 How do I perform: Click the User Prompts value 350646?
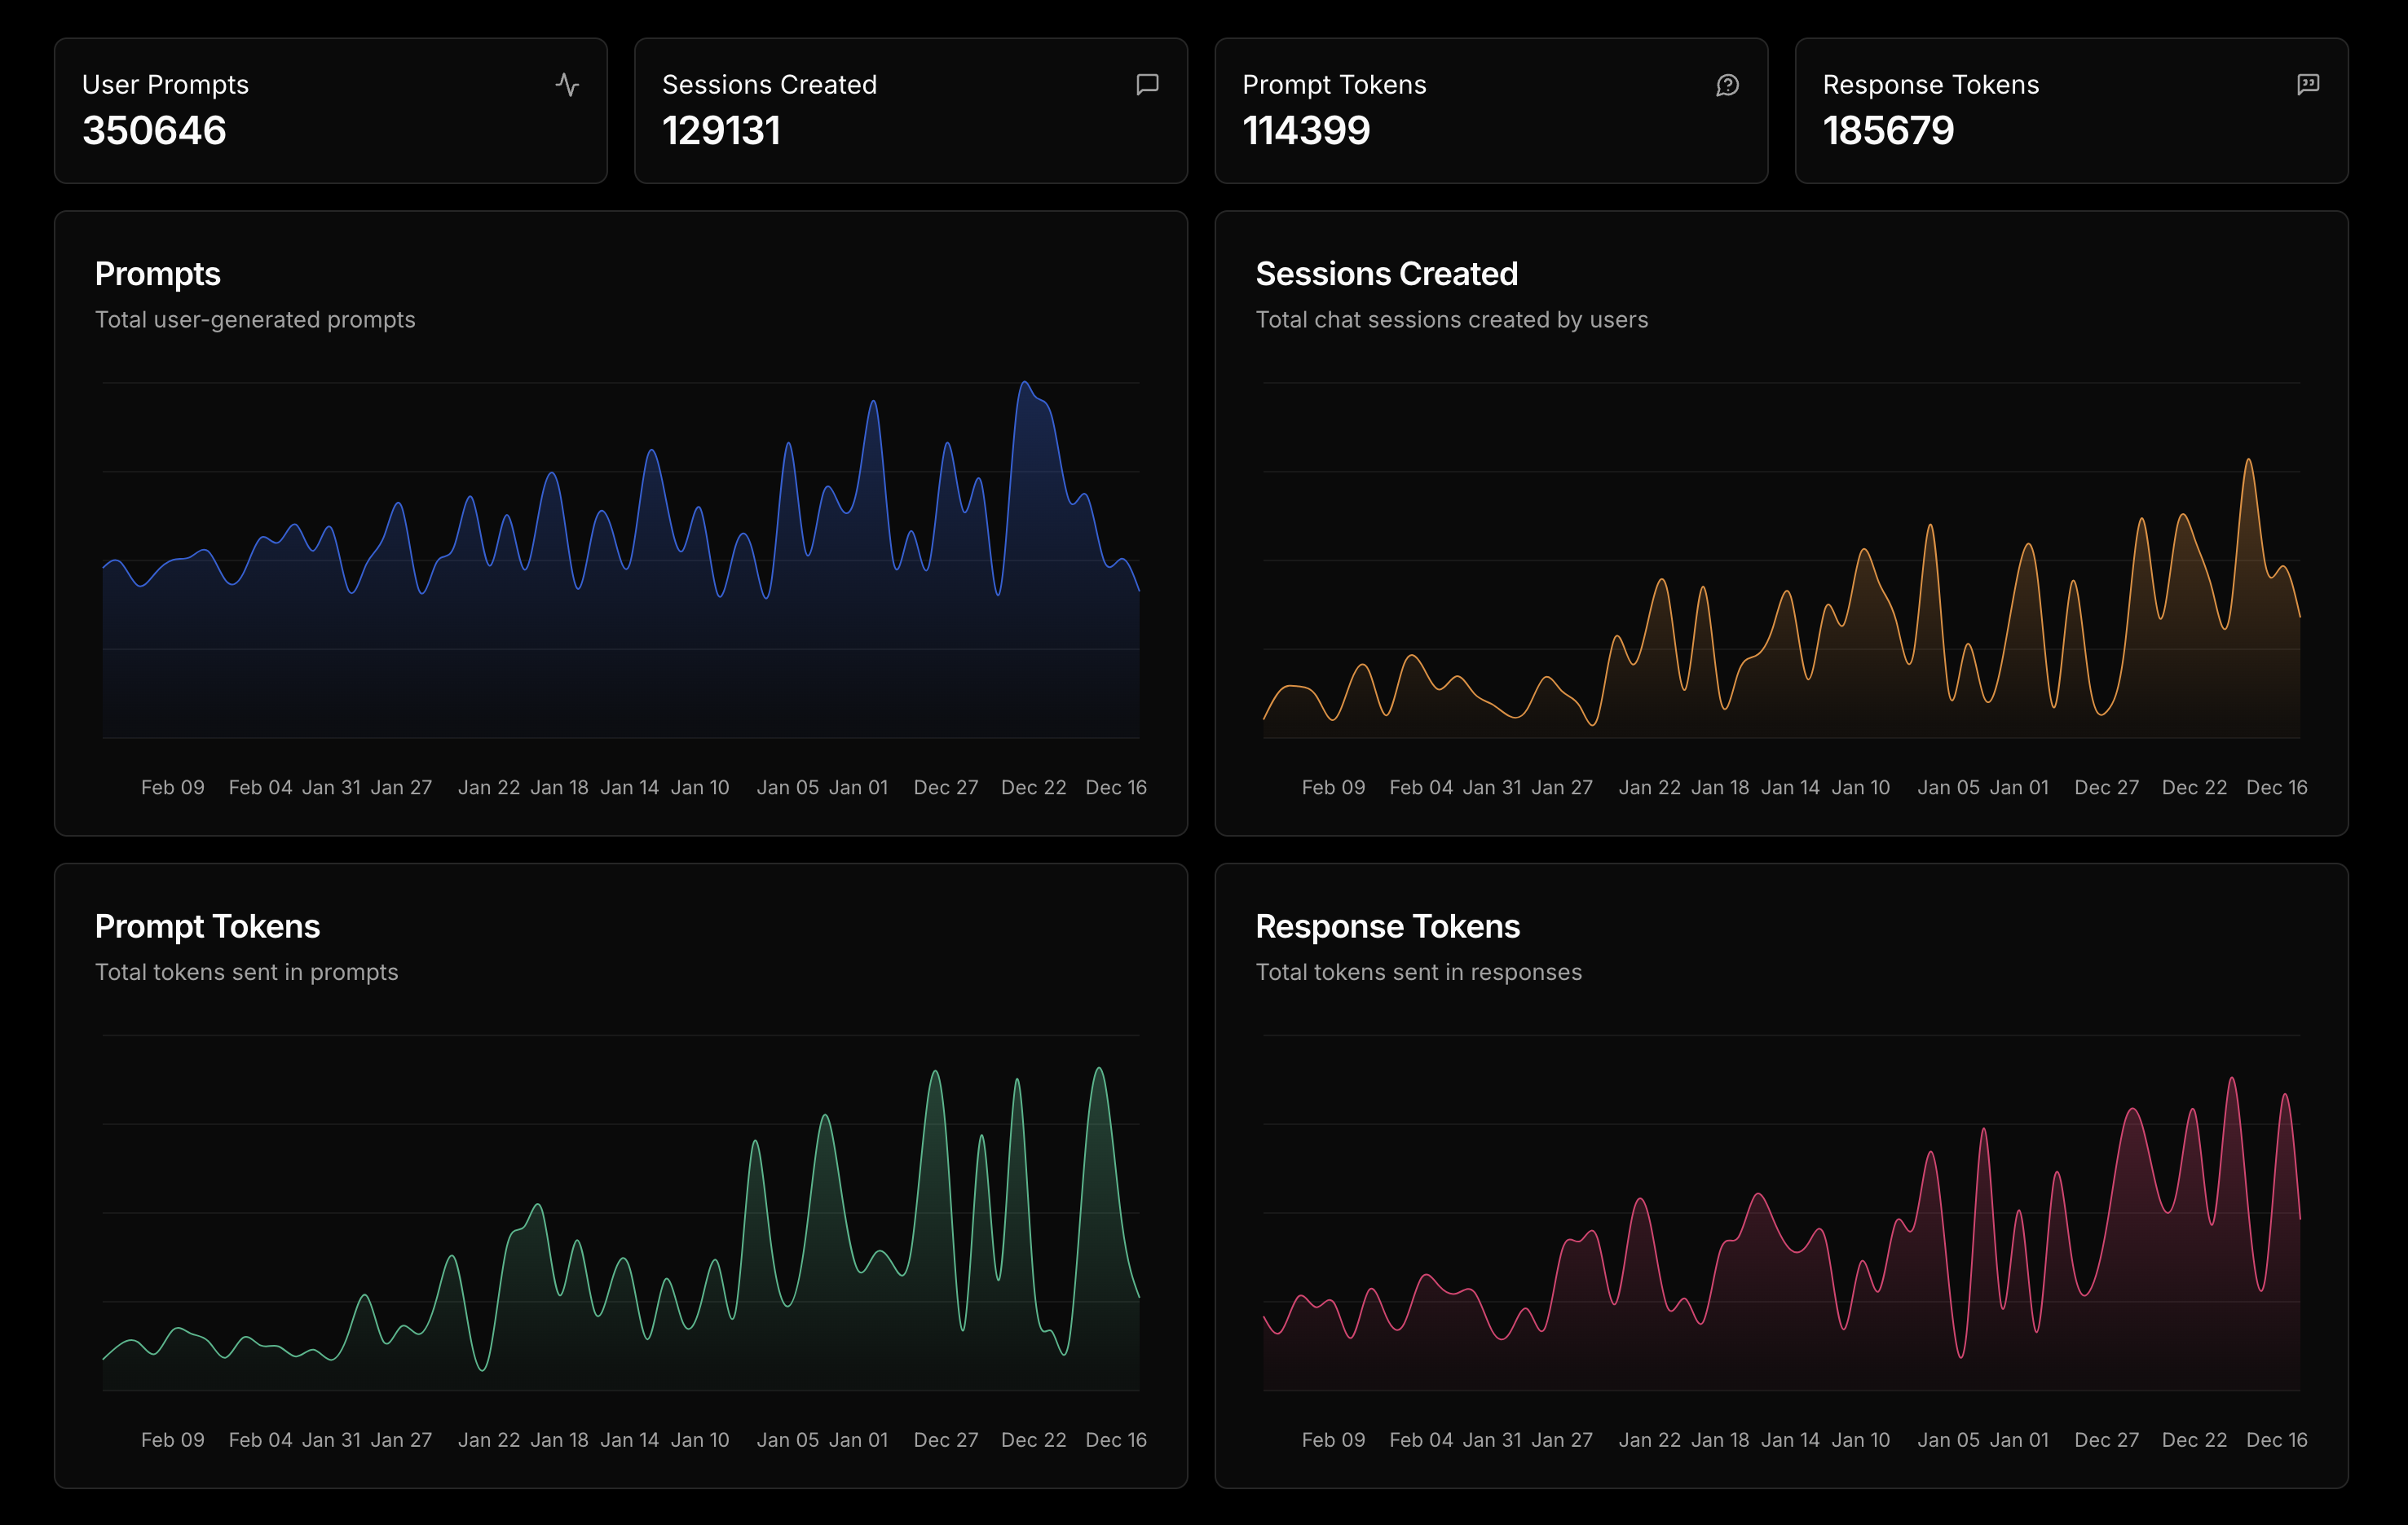coord(154,131)
